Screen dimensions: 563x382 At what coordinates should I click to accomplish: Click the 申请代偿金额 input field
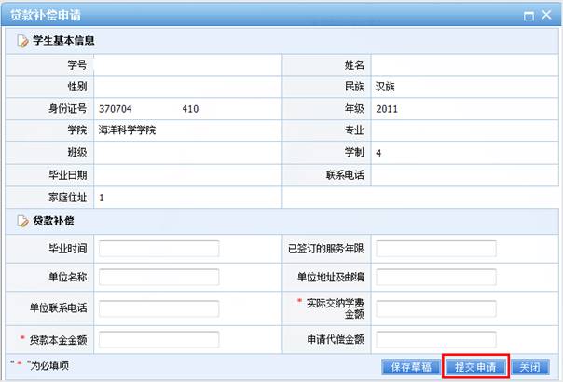point(435,338)
